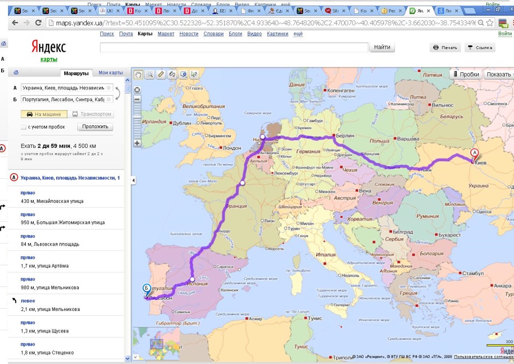This screenshot has height=364, width=514.
Task: Switch to Маршруты tab
Action: tap(76, 73)
